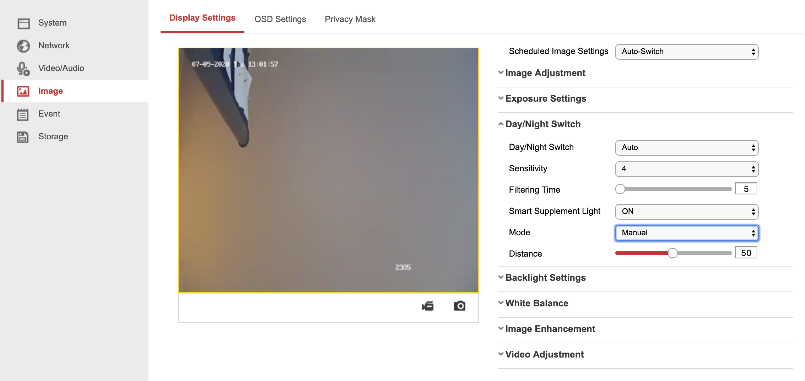The width and height of the screenshot is (805, 381).
Task: Click the Filtering Time value field
Action: point(746,189)
